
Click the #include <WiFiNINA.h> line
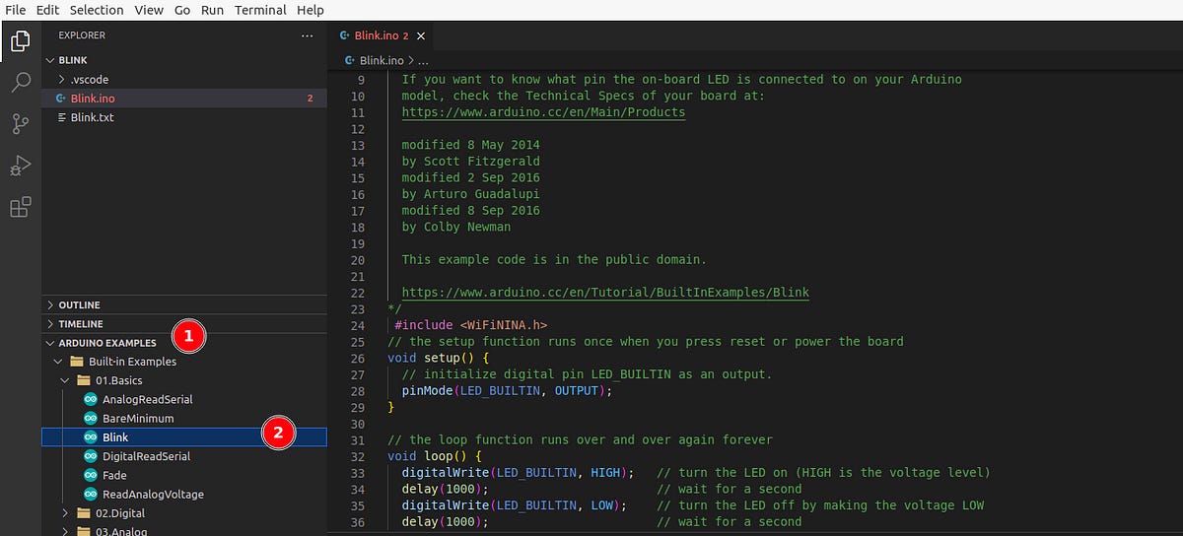click(x=470, y=325)
